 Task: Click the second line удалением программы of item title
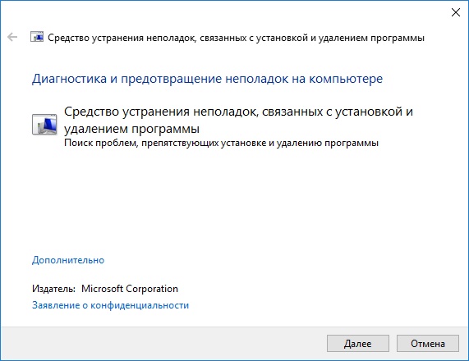tap(132, 129)
